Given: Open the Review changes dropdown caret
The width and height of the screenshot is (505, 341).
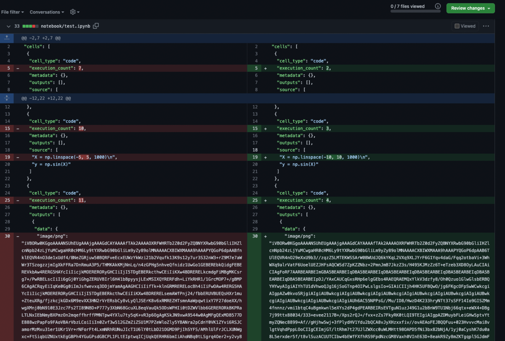Looking at the screenshot, I should 489,8.
